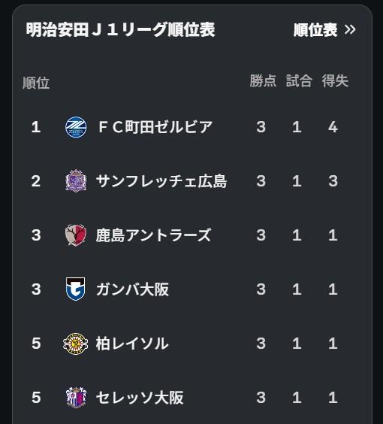Click the FC町田ゼルビア team crest
The width and height of the screenshot is (383, 424).
pyautogui.click(x=76, y=127)
